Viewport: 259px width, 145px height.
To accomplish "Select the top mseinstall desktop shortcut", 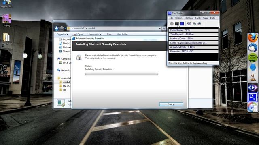I will pyautogui.click(x=7, y=4).
